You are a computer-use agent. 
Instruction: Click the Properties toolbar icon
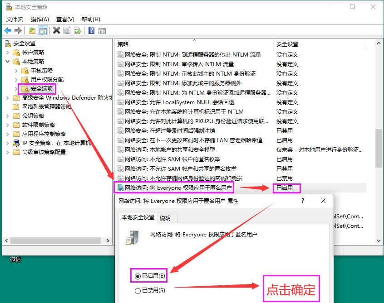coord(66,30)
